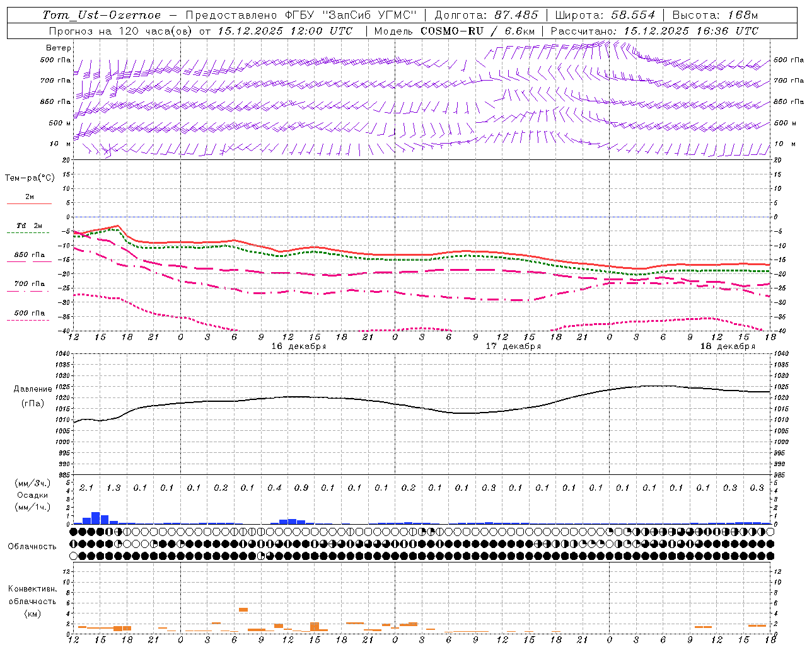Click the station title Tom_Ust-Ozernoe
The width and height of the screenshot is (807, 645).
point(102,15)
